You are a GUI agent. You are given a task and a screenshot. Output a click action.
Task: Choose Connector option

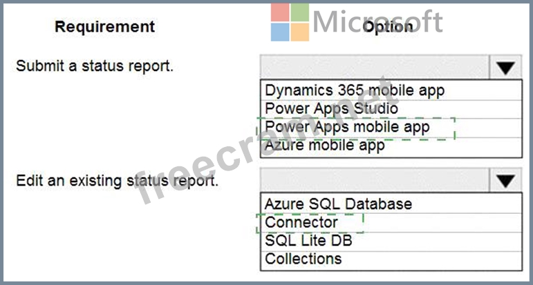coord(391,223)
